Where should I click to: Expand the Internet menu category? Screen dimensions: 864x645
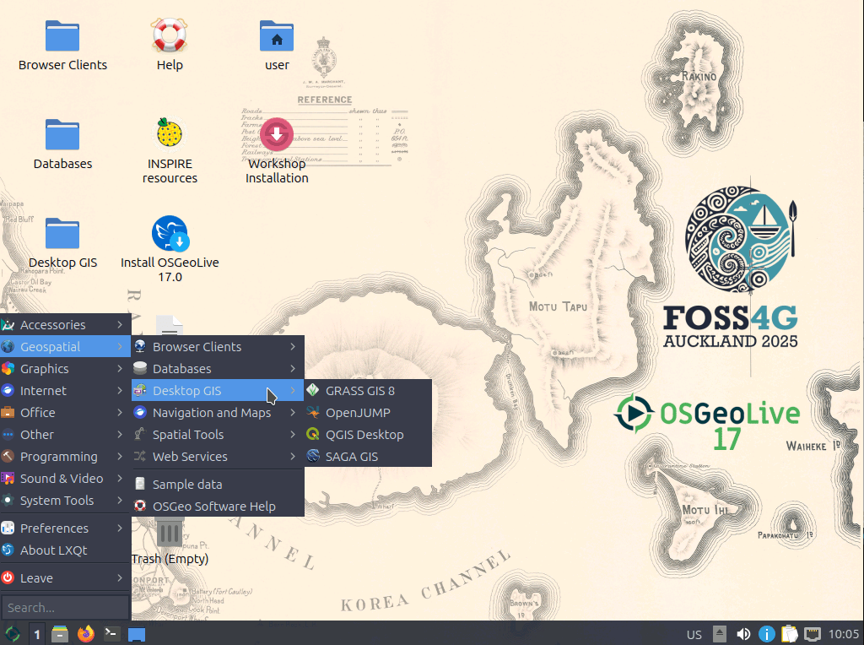tap(65, 391)
